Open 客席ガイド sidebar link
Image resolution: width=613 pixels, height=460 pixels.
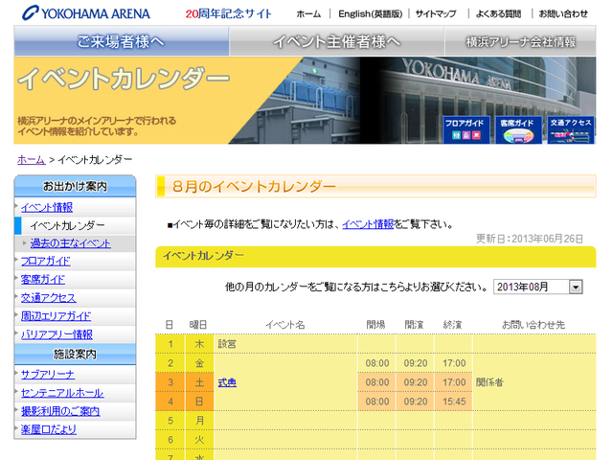click(42, 279)
